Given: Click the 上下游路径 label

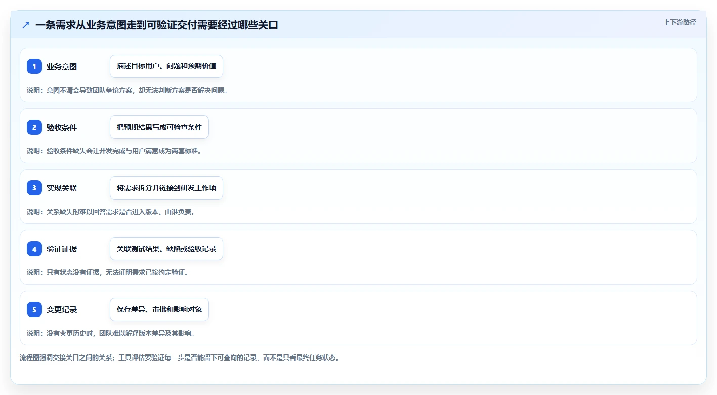Looking at the screenshot, I should pos(680,22).
